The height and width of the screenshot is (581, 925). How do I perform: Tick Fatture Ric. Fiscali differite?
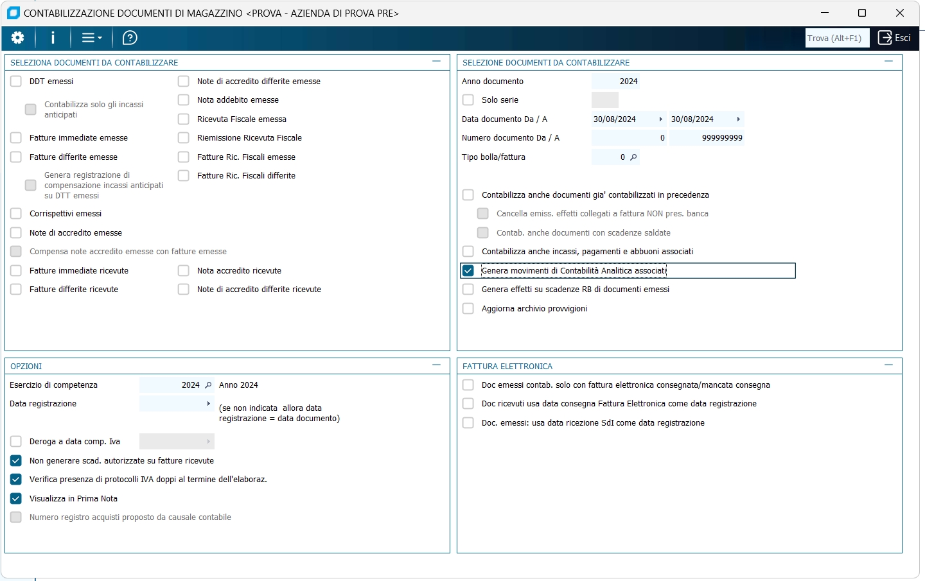[184, 176]
